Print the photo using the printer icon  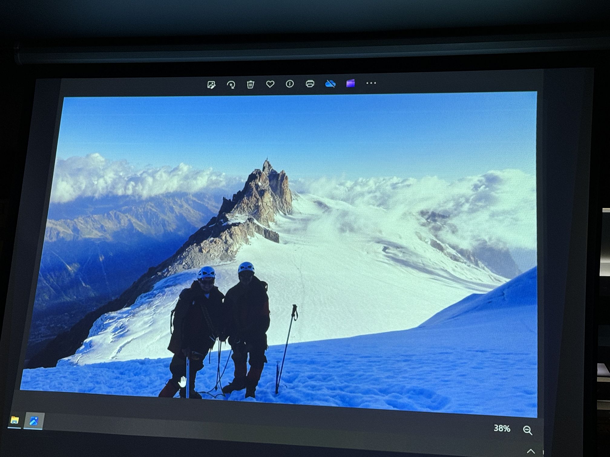coord(310,84)
